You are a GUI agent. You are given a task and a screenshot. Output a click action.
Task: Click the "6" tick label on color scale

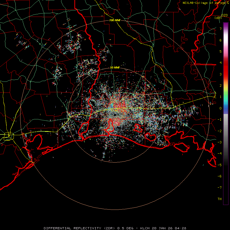pos(221,40)
